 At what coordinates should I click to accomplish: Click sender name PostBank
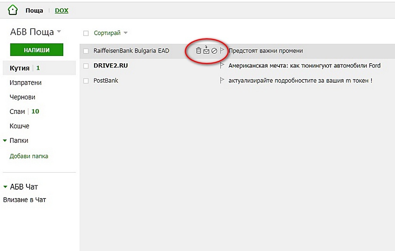(x=106, y=80)
